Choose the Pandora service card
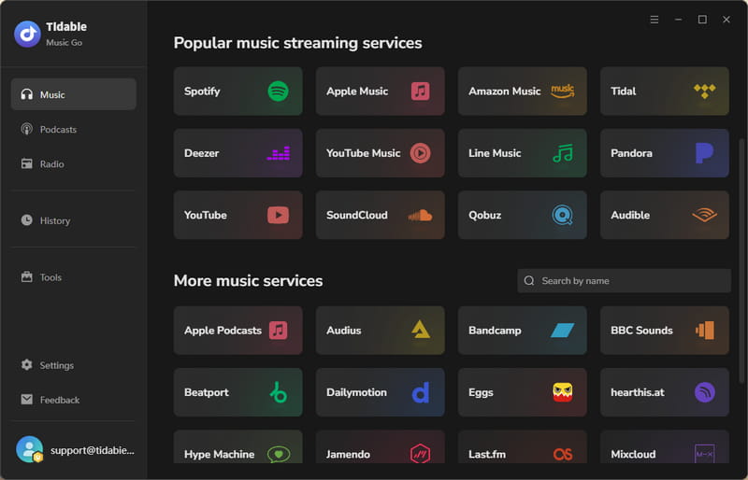 (x=664, y=153)
